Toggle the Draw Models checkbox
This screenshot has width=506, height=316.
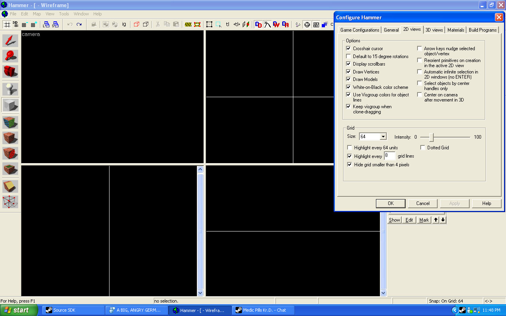(349, 79)
